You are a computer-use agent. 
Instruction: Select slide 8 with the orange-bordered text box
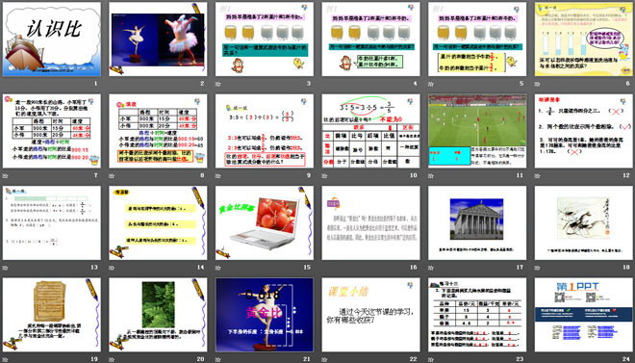[158, 131]
